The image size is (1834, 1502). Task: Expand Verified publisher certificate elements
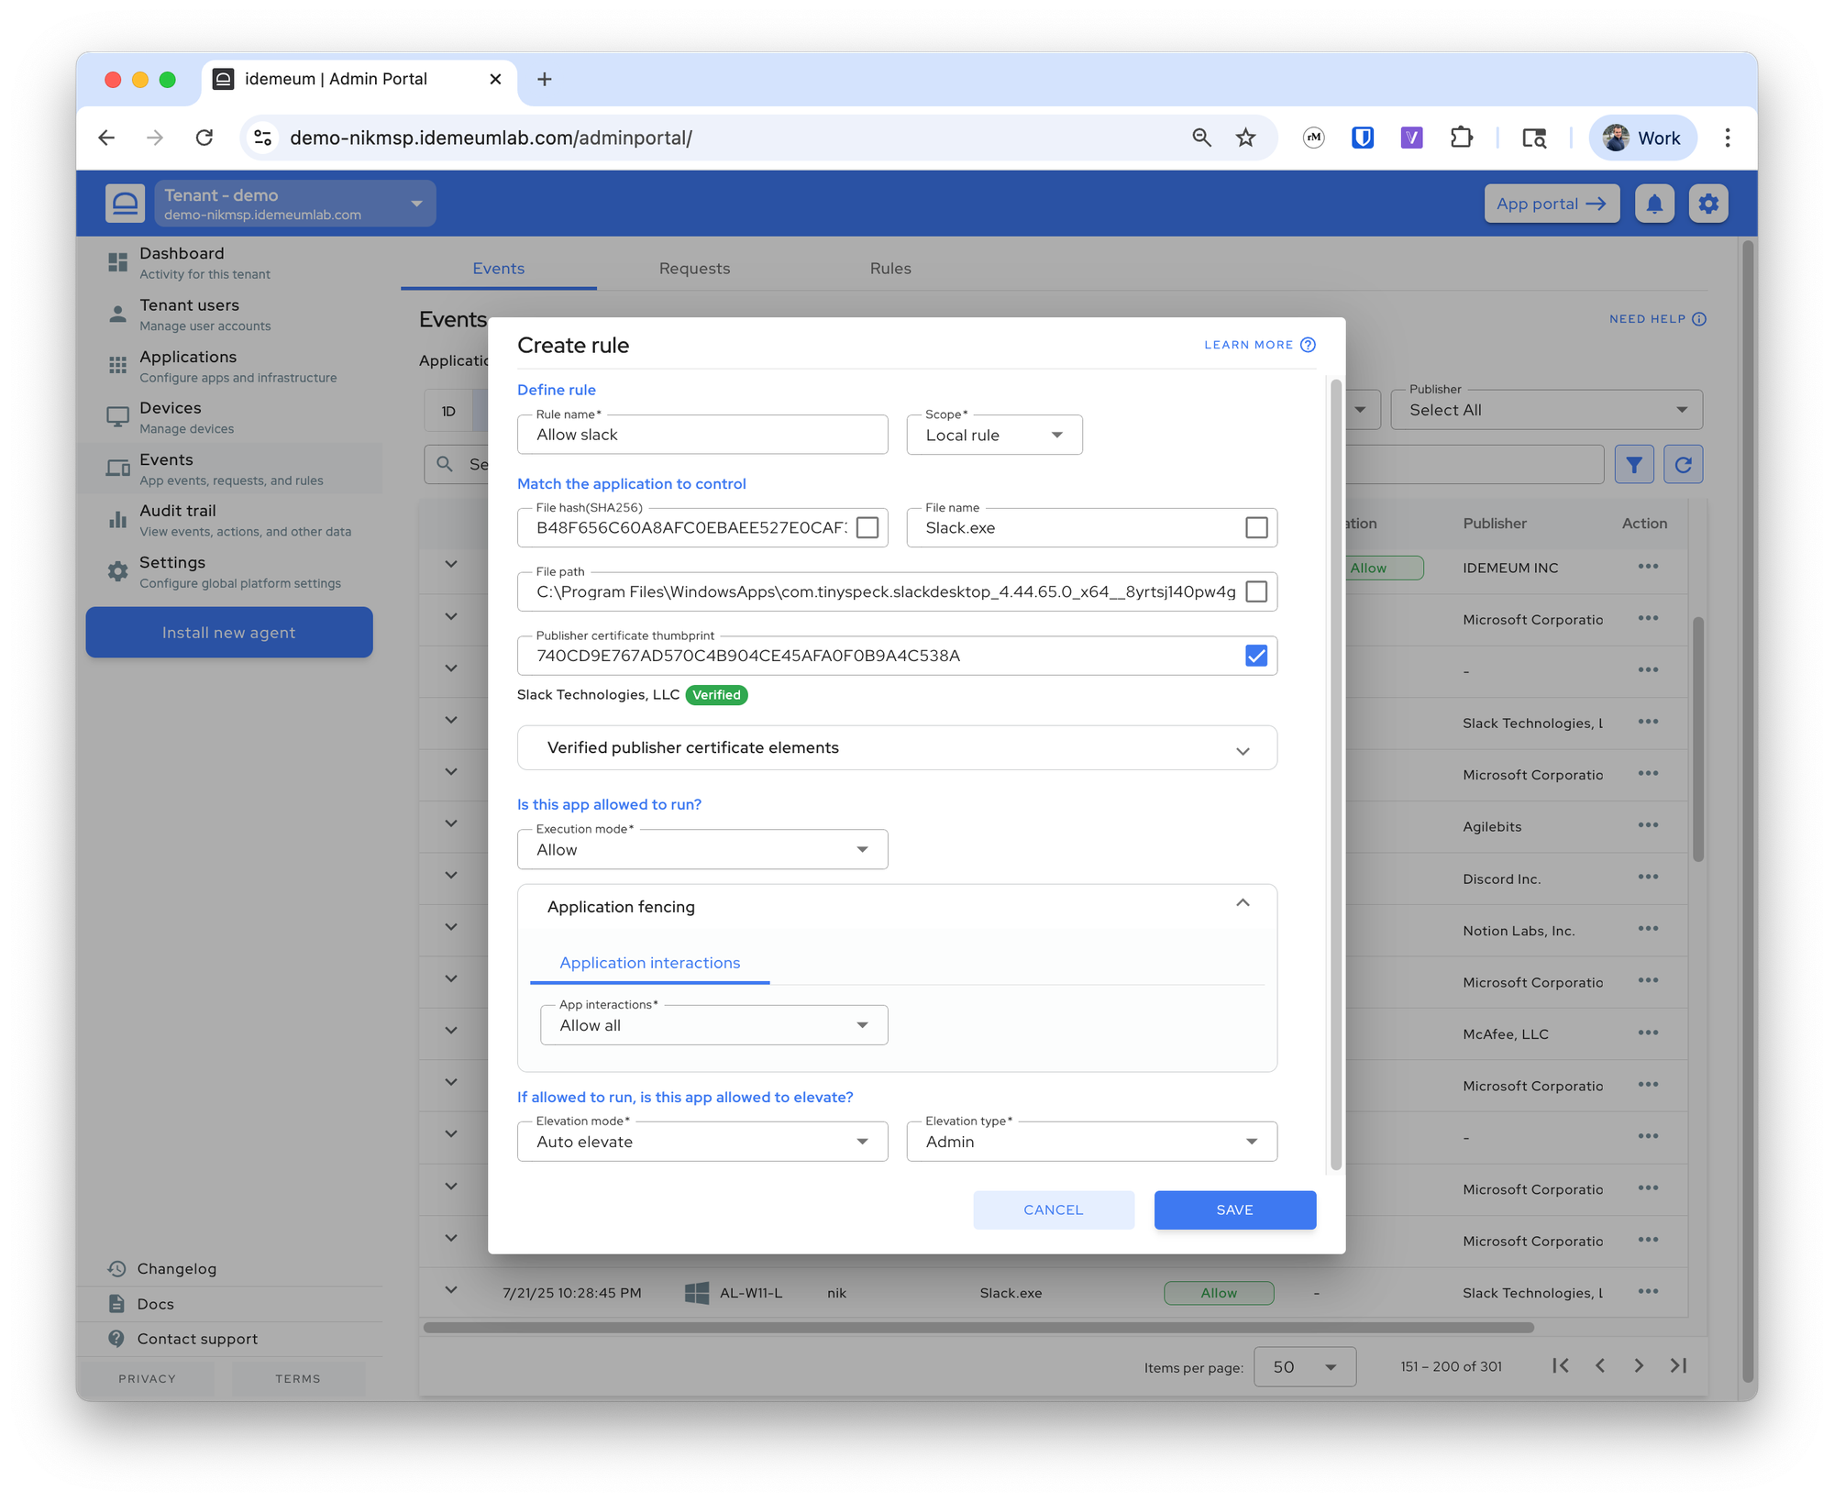(x=897, y=748)
